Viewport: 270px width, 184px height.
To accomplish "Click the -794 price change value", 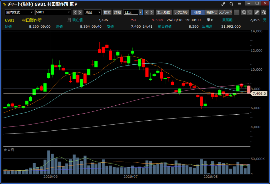I will tap(132, 20).
